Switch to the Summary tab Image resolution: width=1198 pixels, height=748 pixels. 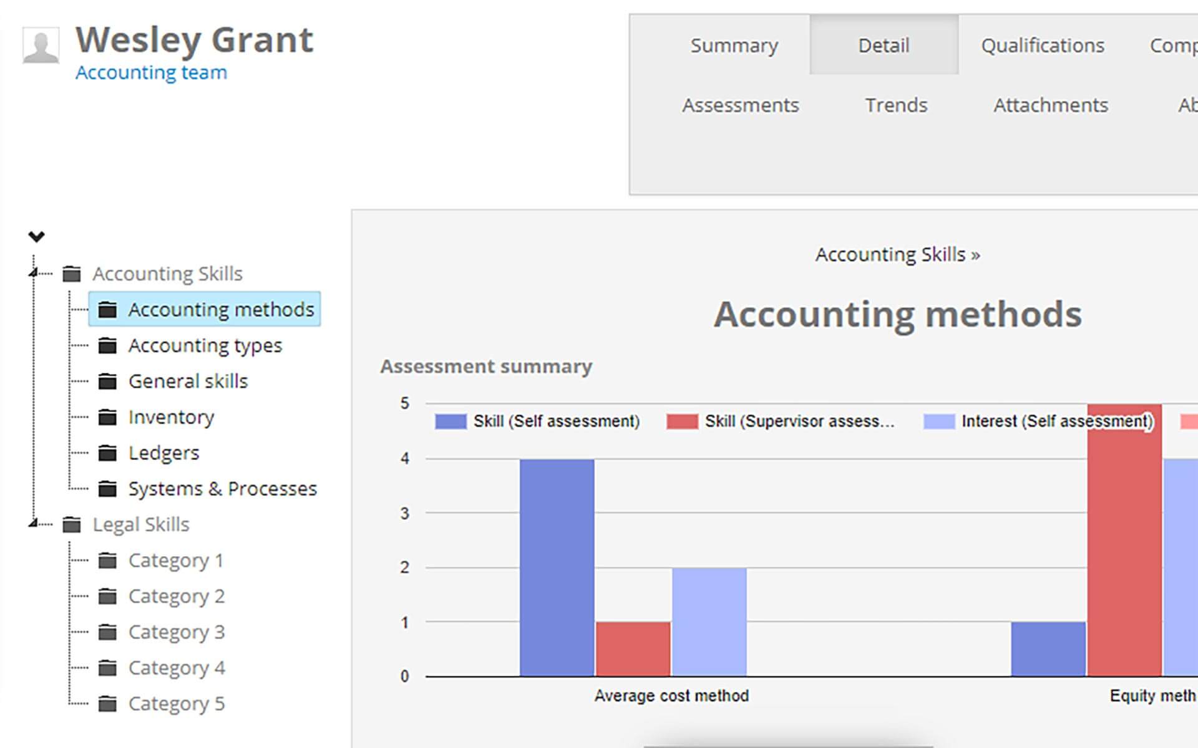[734, 46]
